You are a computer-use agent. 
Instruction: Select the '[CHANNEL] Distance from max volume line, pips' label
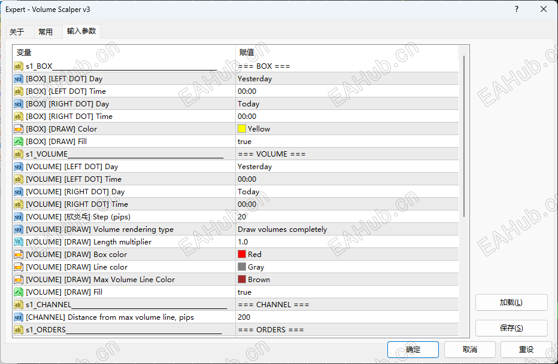(110, 317)
